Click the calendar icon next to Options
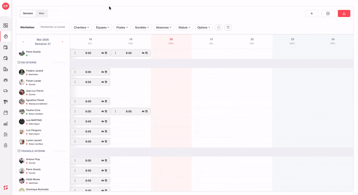 (x=228, y=27)
